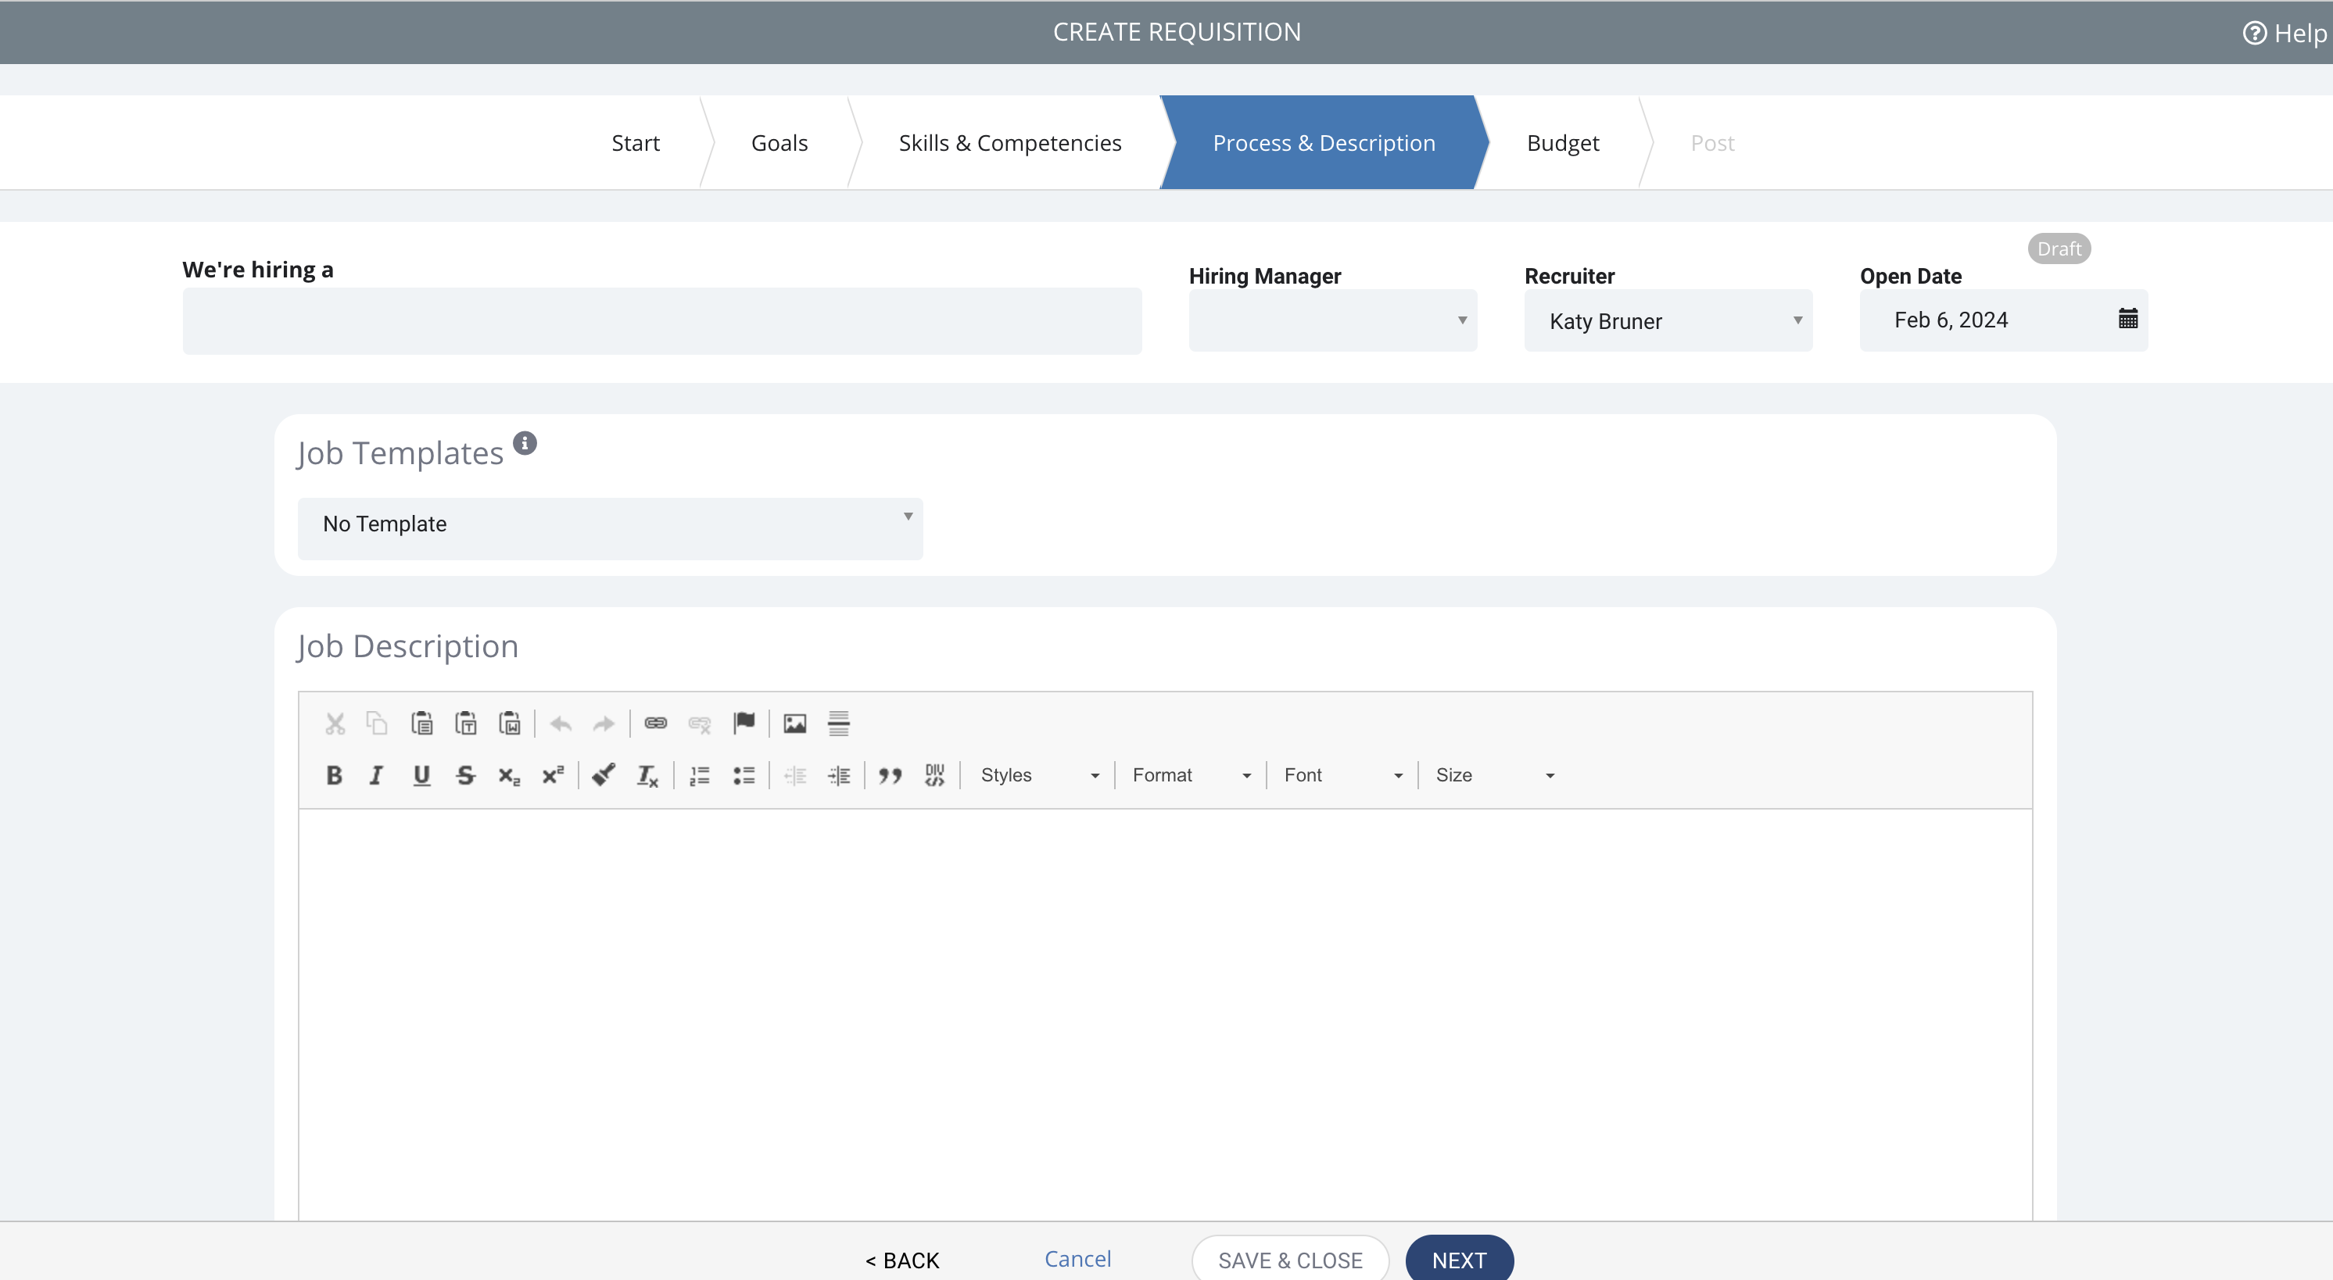Open the Font dropdown

point(1343,776)
